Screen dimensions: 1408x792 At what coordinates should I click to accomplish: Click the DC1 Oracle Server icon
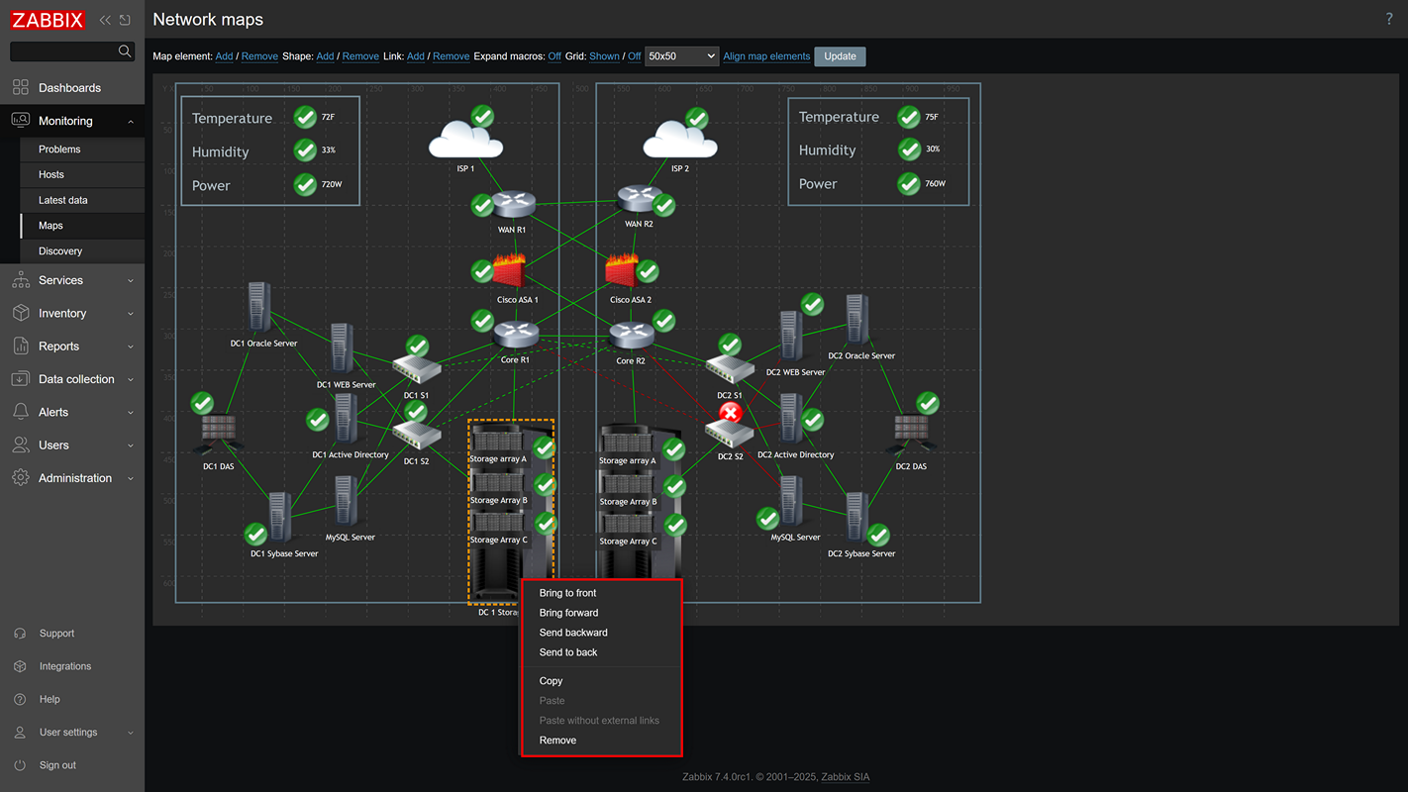[x=258, y=308]
